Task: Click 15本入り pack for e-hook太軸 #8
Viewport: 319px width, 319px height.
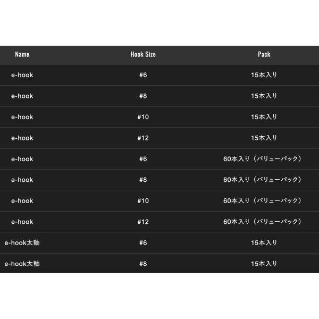Action: (264, 264)
